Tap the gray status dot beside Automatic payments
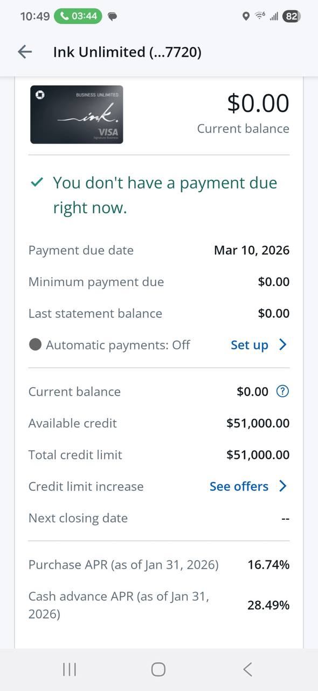 34,344
